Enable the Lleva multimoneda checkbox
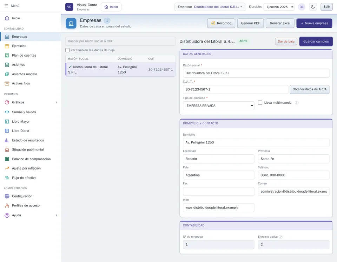 [x=260, y=103]
